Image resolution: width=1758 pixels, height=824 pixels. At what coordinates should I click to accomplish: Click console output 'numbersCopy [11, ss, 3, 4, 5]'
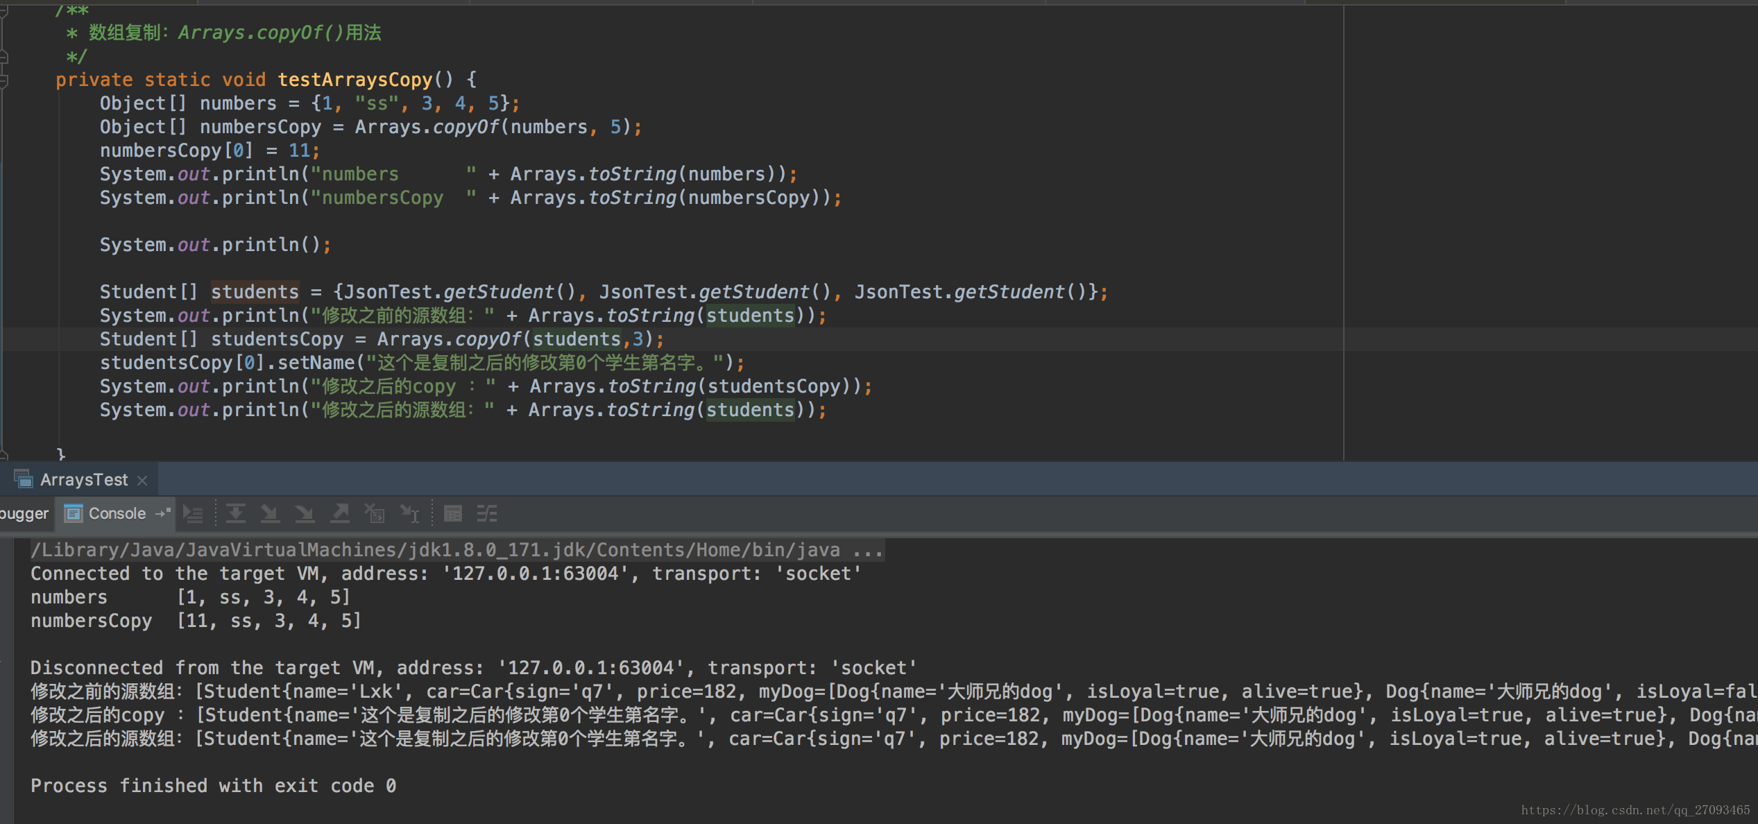[x=196, y=621]
